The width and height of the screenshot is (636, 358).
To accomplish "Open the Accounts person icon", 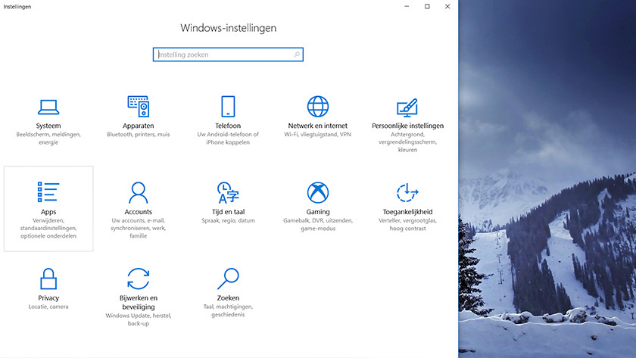I will pyautogui.click(x=138, y=192).
